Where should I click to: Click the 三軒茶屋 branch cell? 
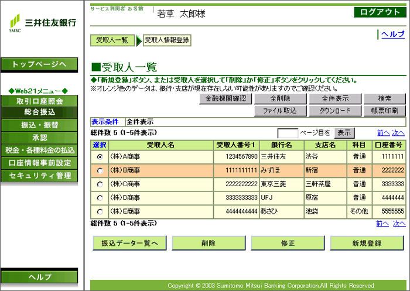point(325,184)
